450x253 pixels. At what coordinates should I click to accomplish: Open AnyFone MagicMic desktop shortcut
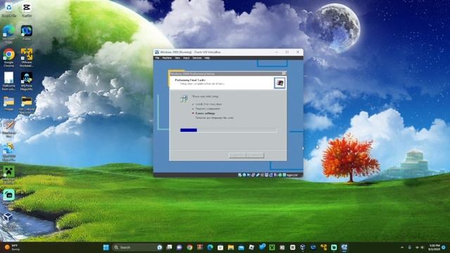[x=27, y=81]
